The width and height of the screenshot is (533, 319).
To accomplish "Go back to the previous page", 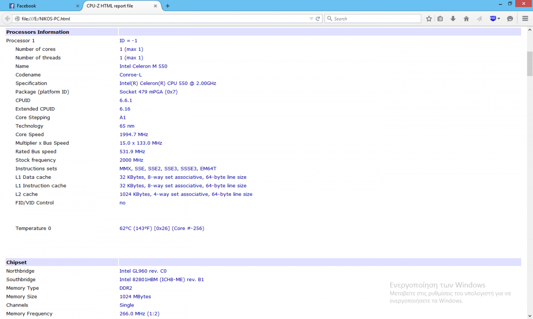I will point(7,19).
